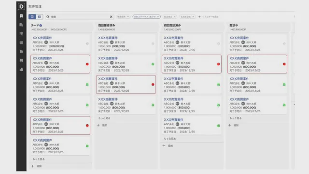Screen dimensions: 309x174
Task: Click red alert badge in 商談獲得済み column
Action: pos(153,85)
